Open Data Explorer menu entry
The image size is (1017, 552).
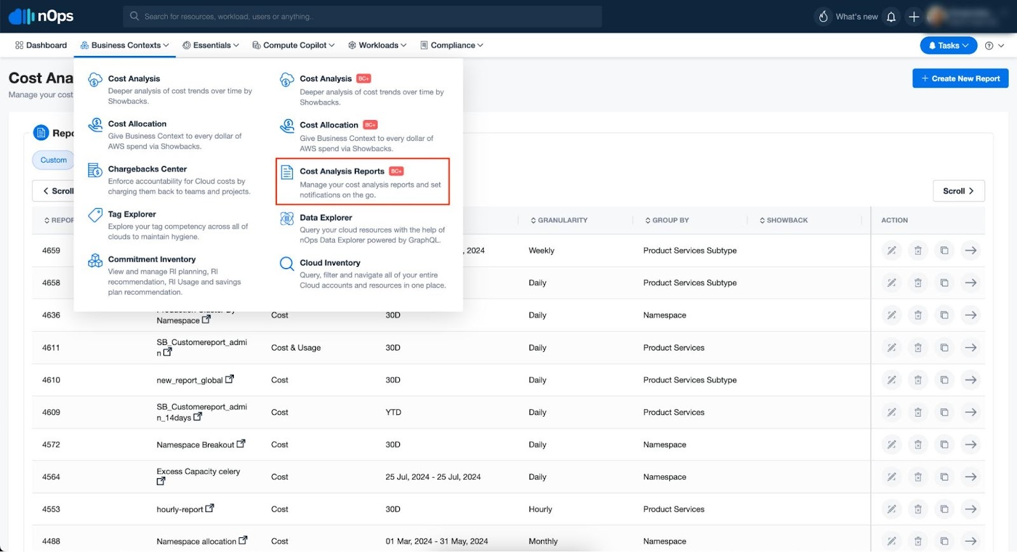click(x=362, y=228)
